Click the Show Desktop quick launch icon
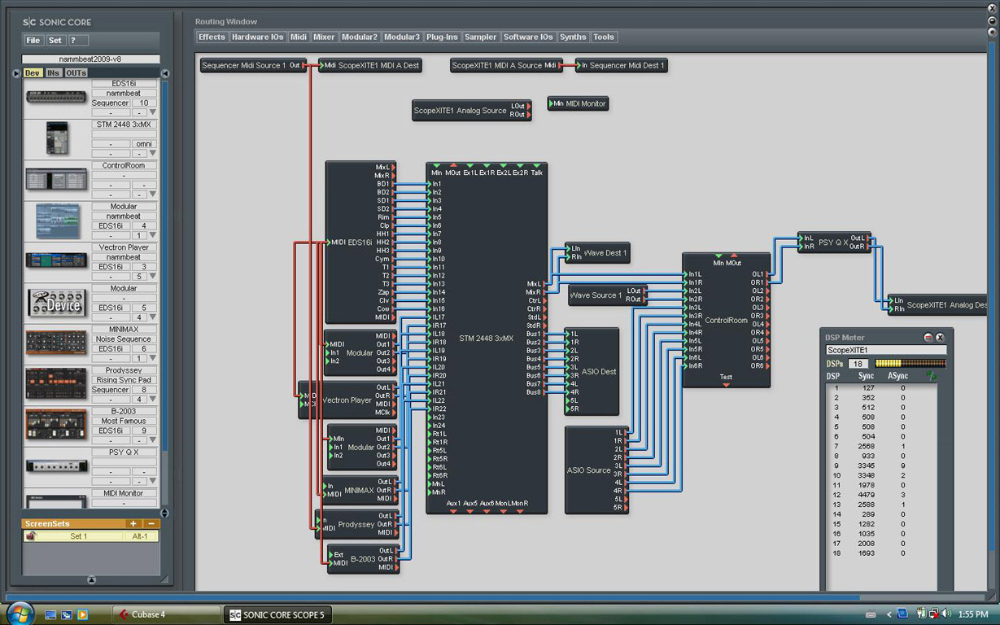Viewport: 1000px width, 625px height. pos(51,614)
